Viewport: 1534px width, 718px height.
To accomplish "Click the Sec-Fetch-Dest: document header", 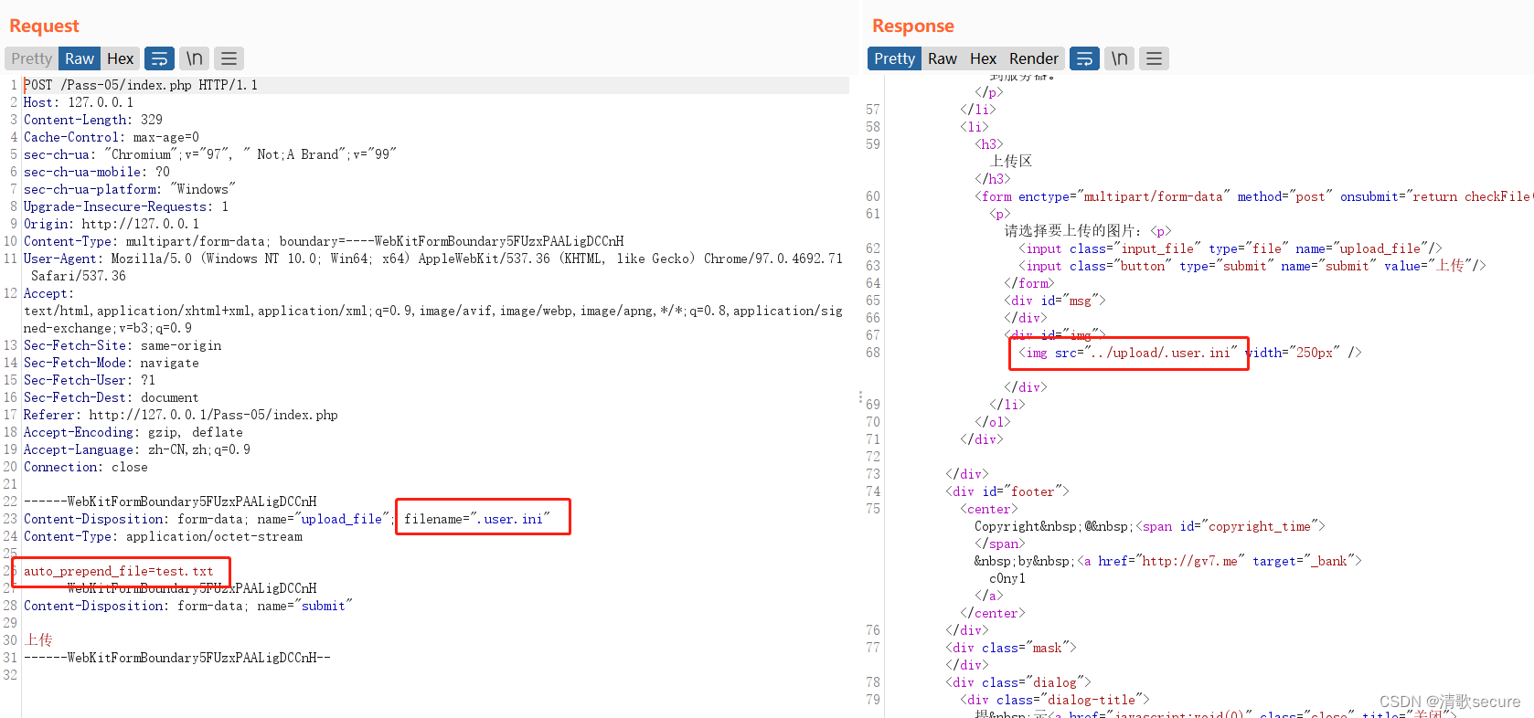I will click(112, 397).
